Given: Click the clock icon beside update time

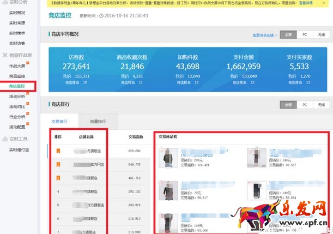Looking at the screenshot, I should point(102,16).
